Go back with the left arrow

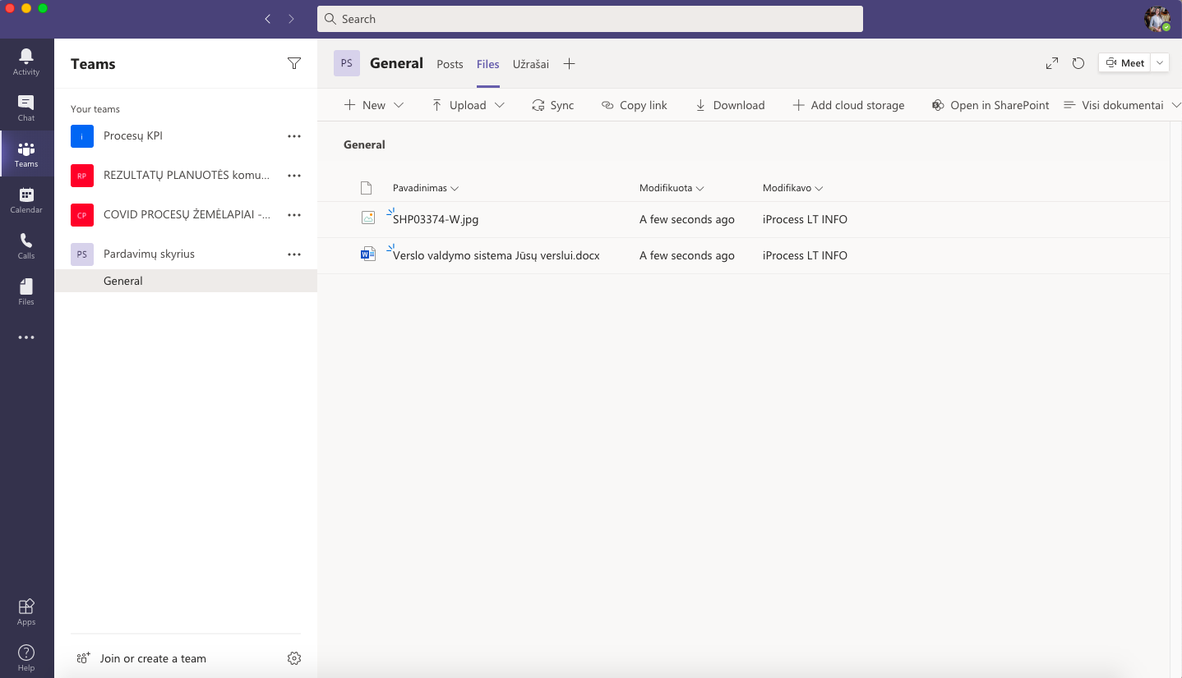point(267,19)
